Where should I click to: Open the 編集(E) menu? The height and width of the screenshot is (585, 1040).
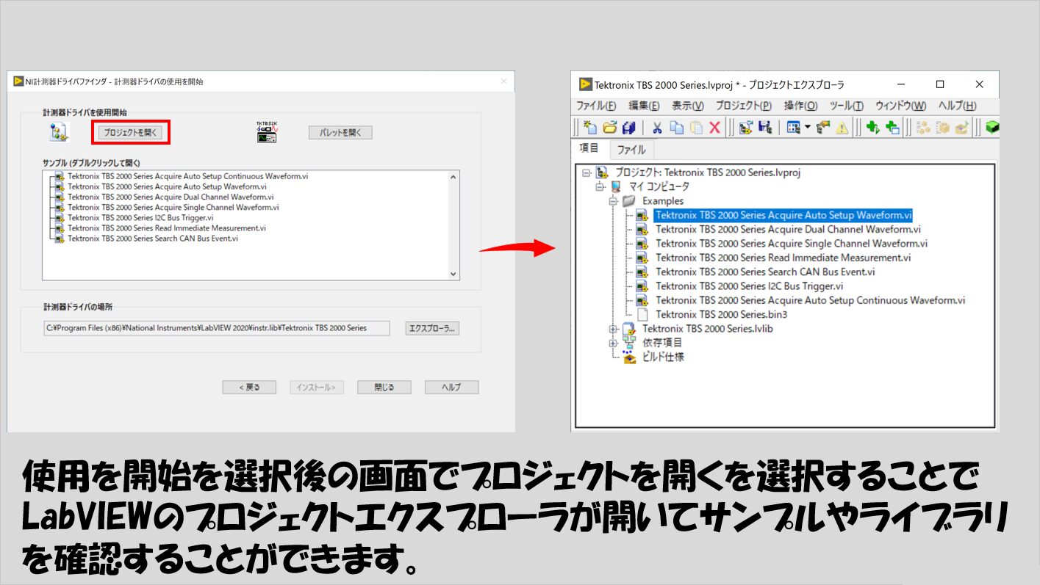pos(645,106)
